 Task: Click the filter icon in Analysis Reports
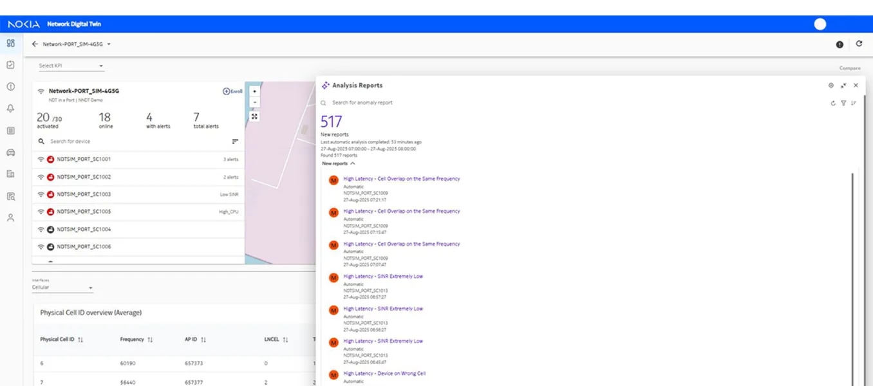click(x=843, y=103)
